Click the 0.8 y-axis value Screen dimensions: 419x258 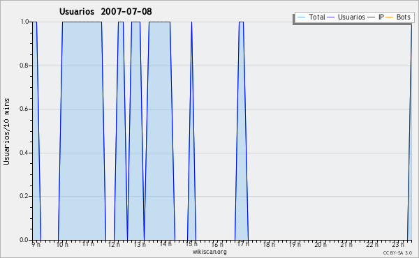coord(24,66)
